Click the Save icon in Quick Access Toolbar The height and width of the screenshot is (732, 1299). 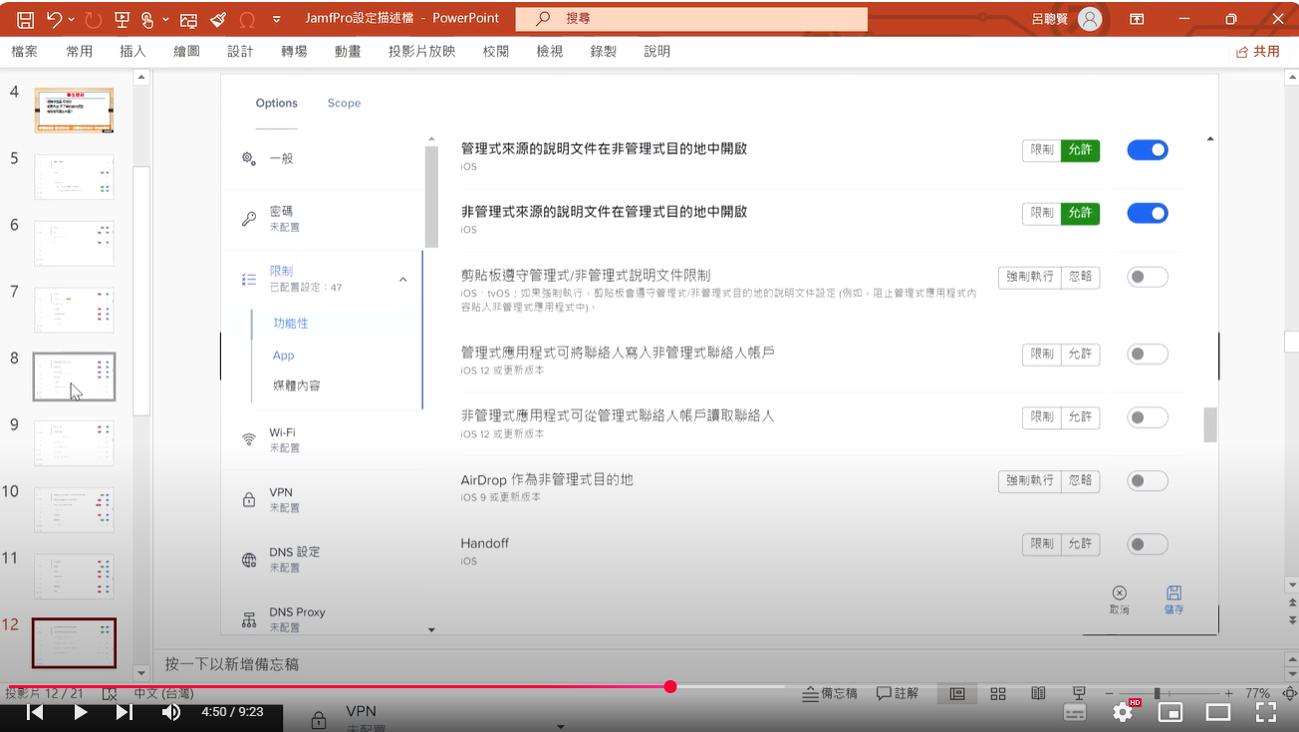[x=26, y=19]
